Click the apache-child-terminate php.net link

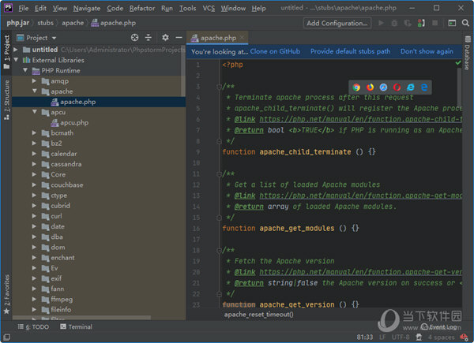pyautogui.click(x=361, y=119)
